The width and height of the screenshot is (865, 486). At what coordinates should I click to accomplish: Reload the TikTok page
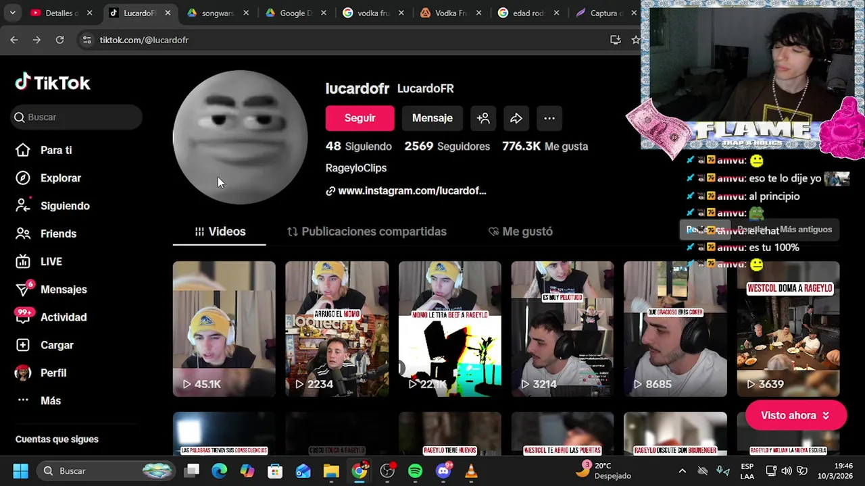click(x=59, y=40)
